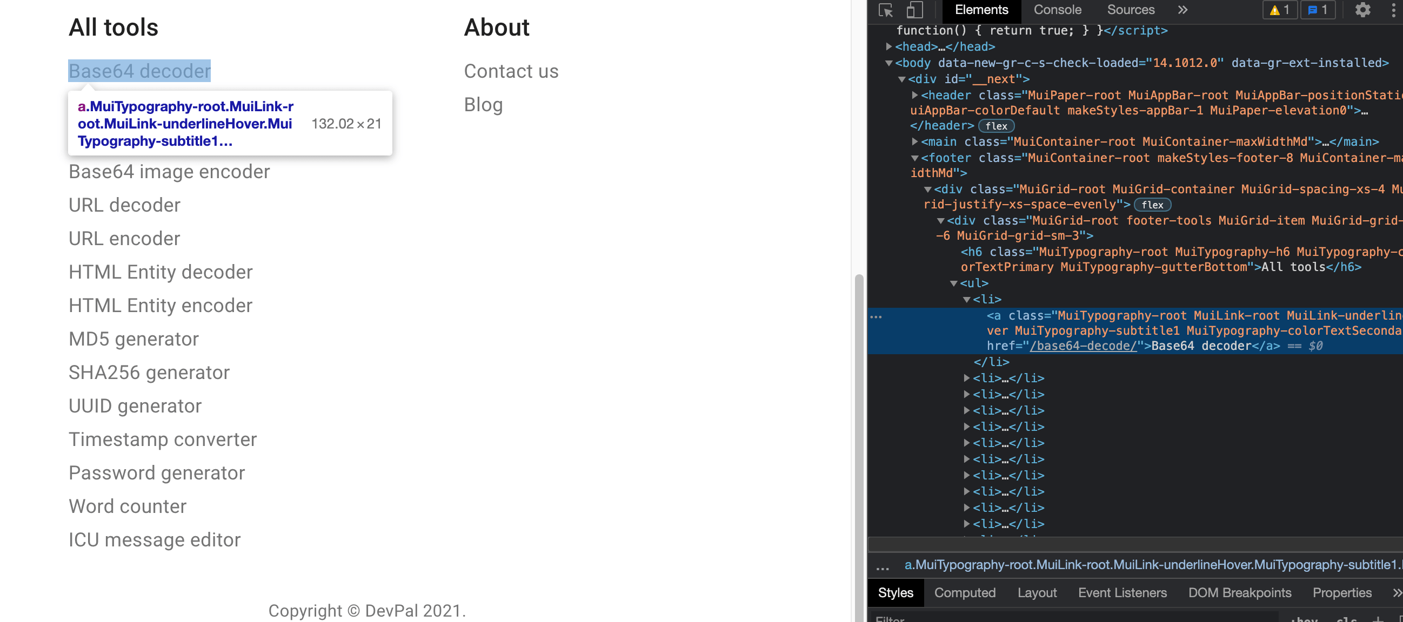Show more Styles pane tabs
The image size is (1403, 622).
click(1397, 593)
